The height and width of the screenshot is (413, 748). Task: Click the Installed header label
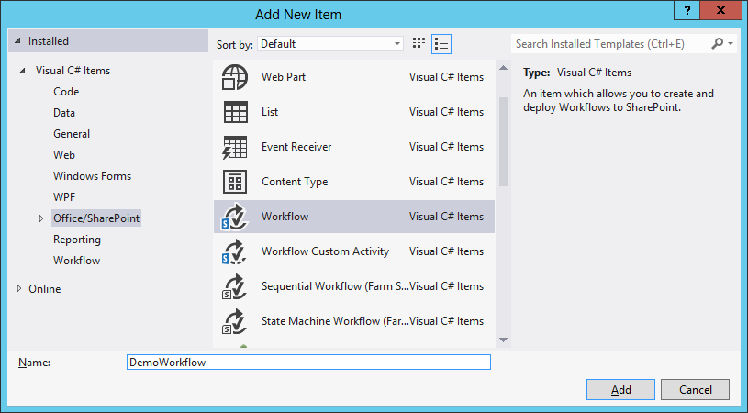48,41
